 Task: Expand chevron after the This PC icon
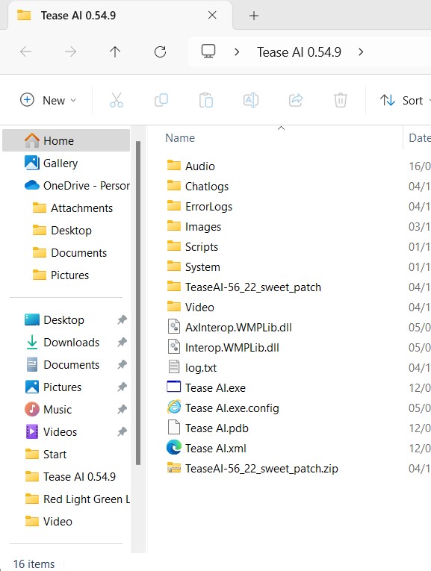[x=237, y=52]
